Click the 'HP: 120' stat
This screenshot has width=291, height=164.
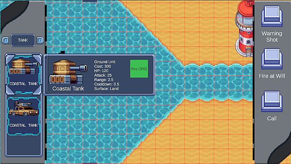click(101, 71)
